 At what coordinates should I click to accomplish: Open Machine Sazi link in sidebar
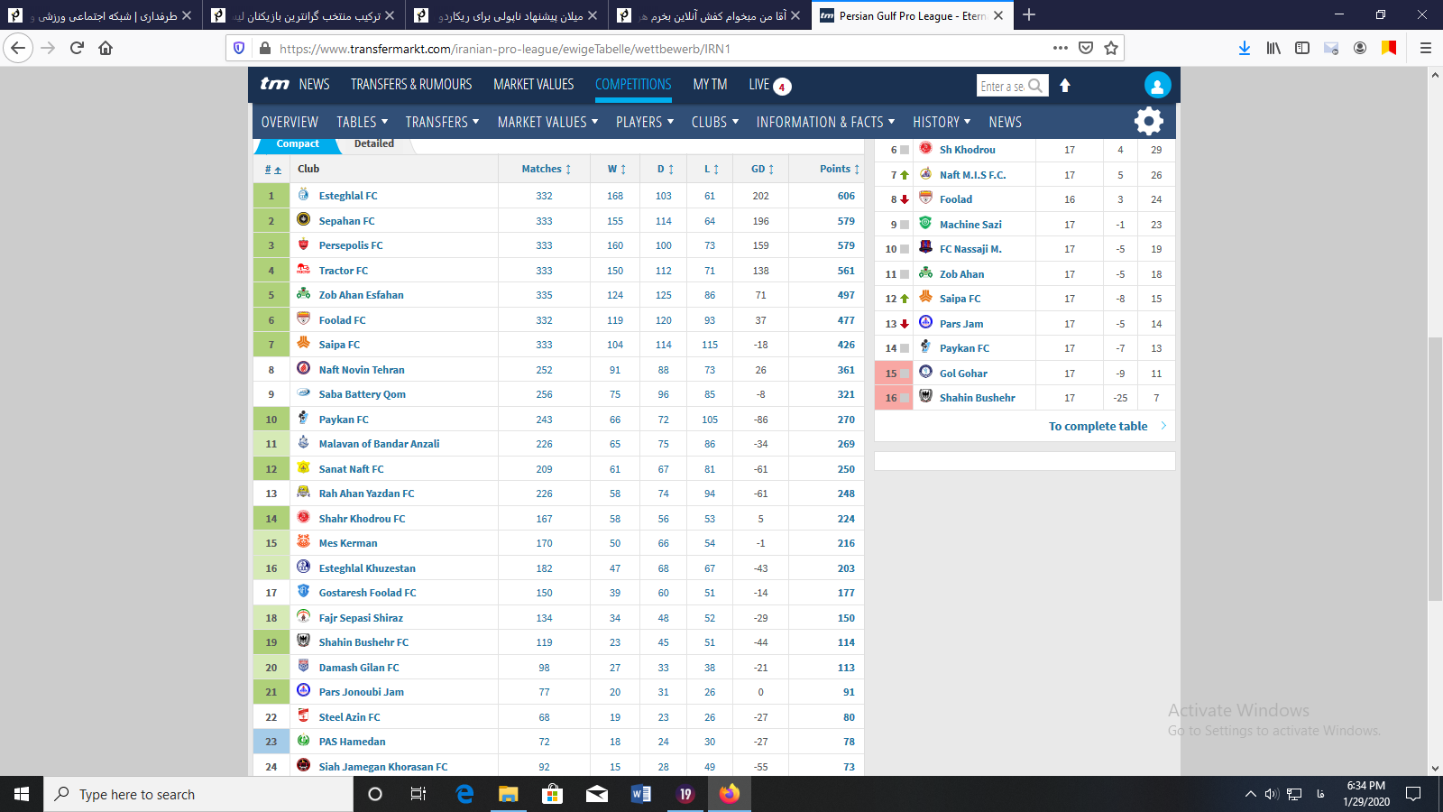pyautogui.click(x=970, y=225)
